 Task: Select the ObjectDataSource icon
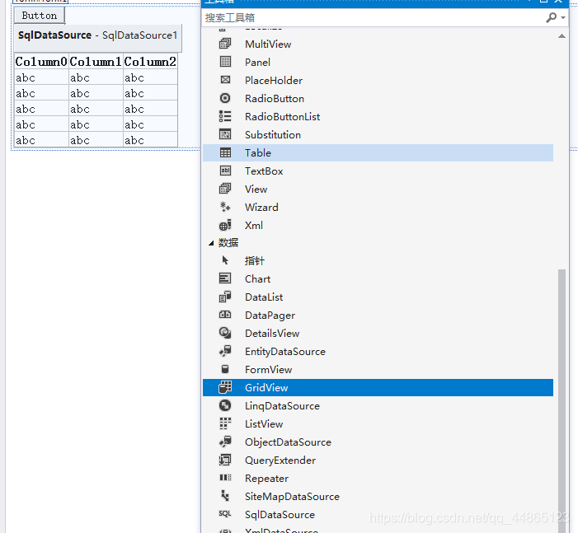tap(225, 442)
